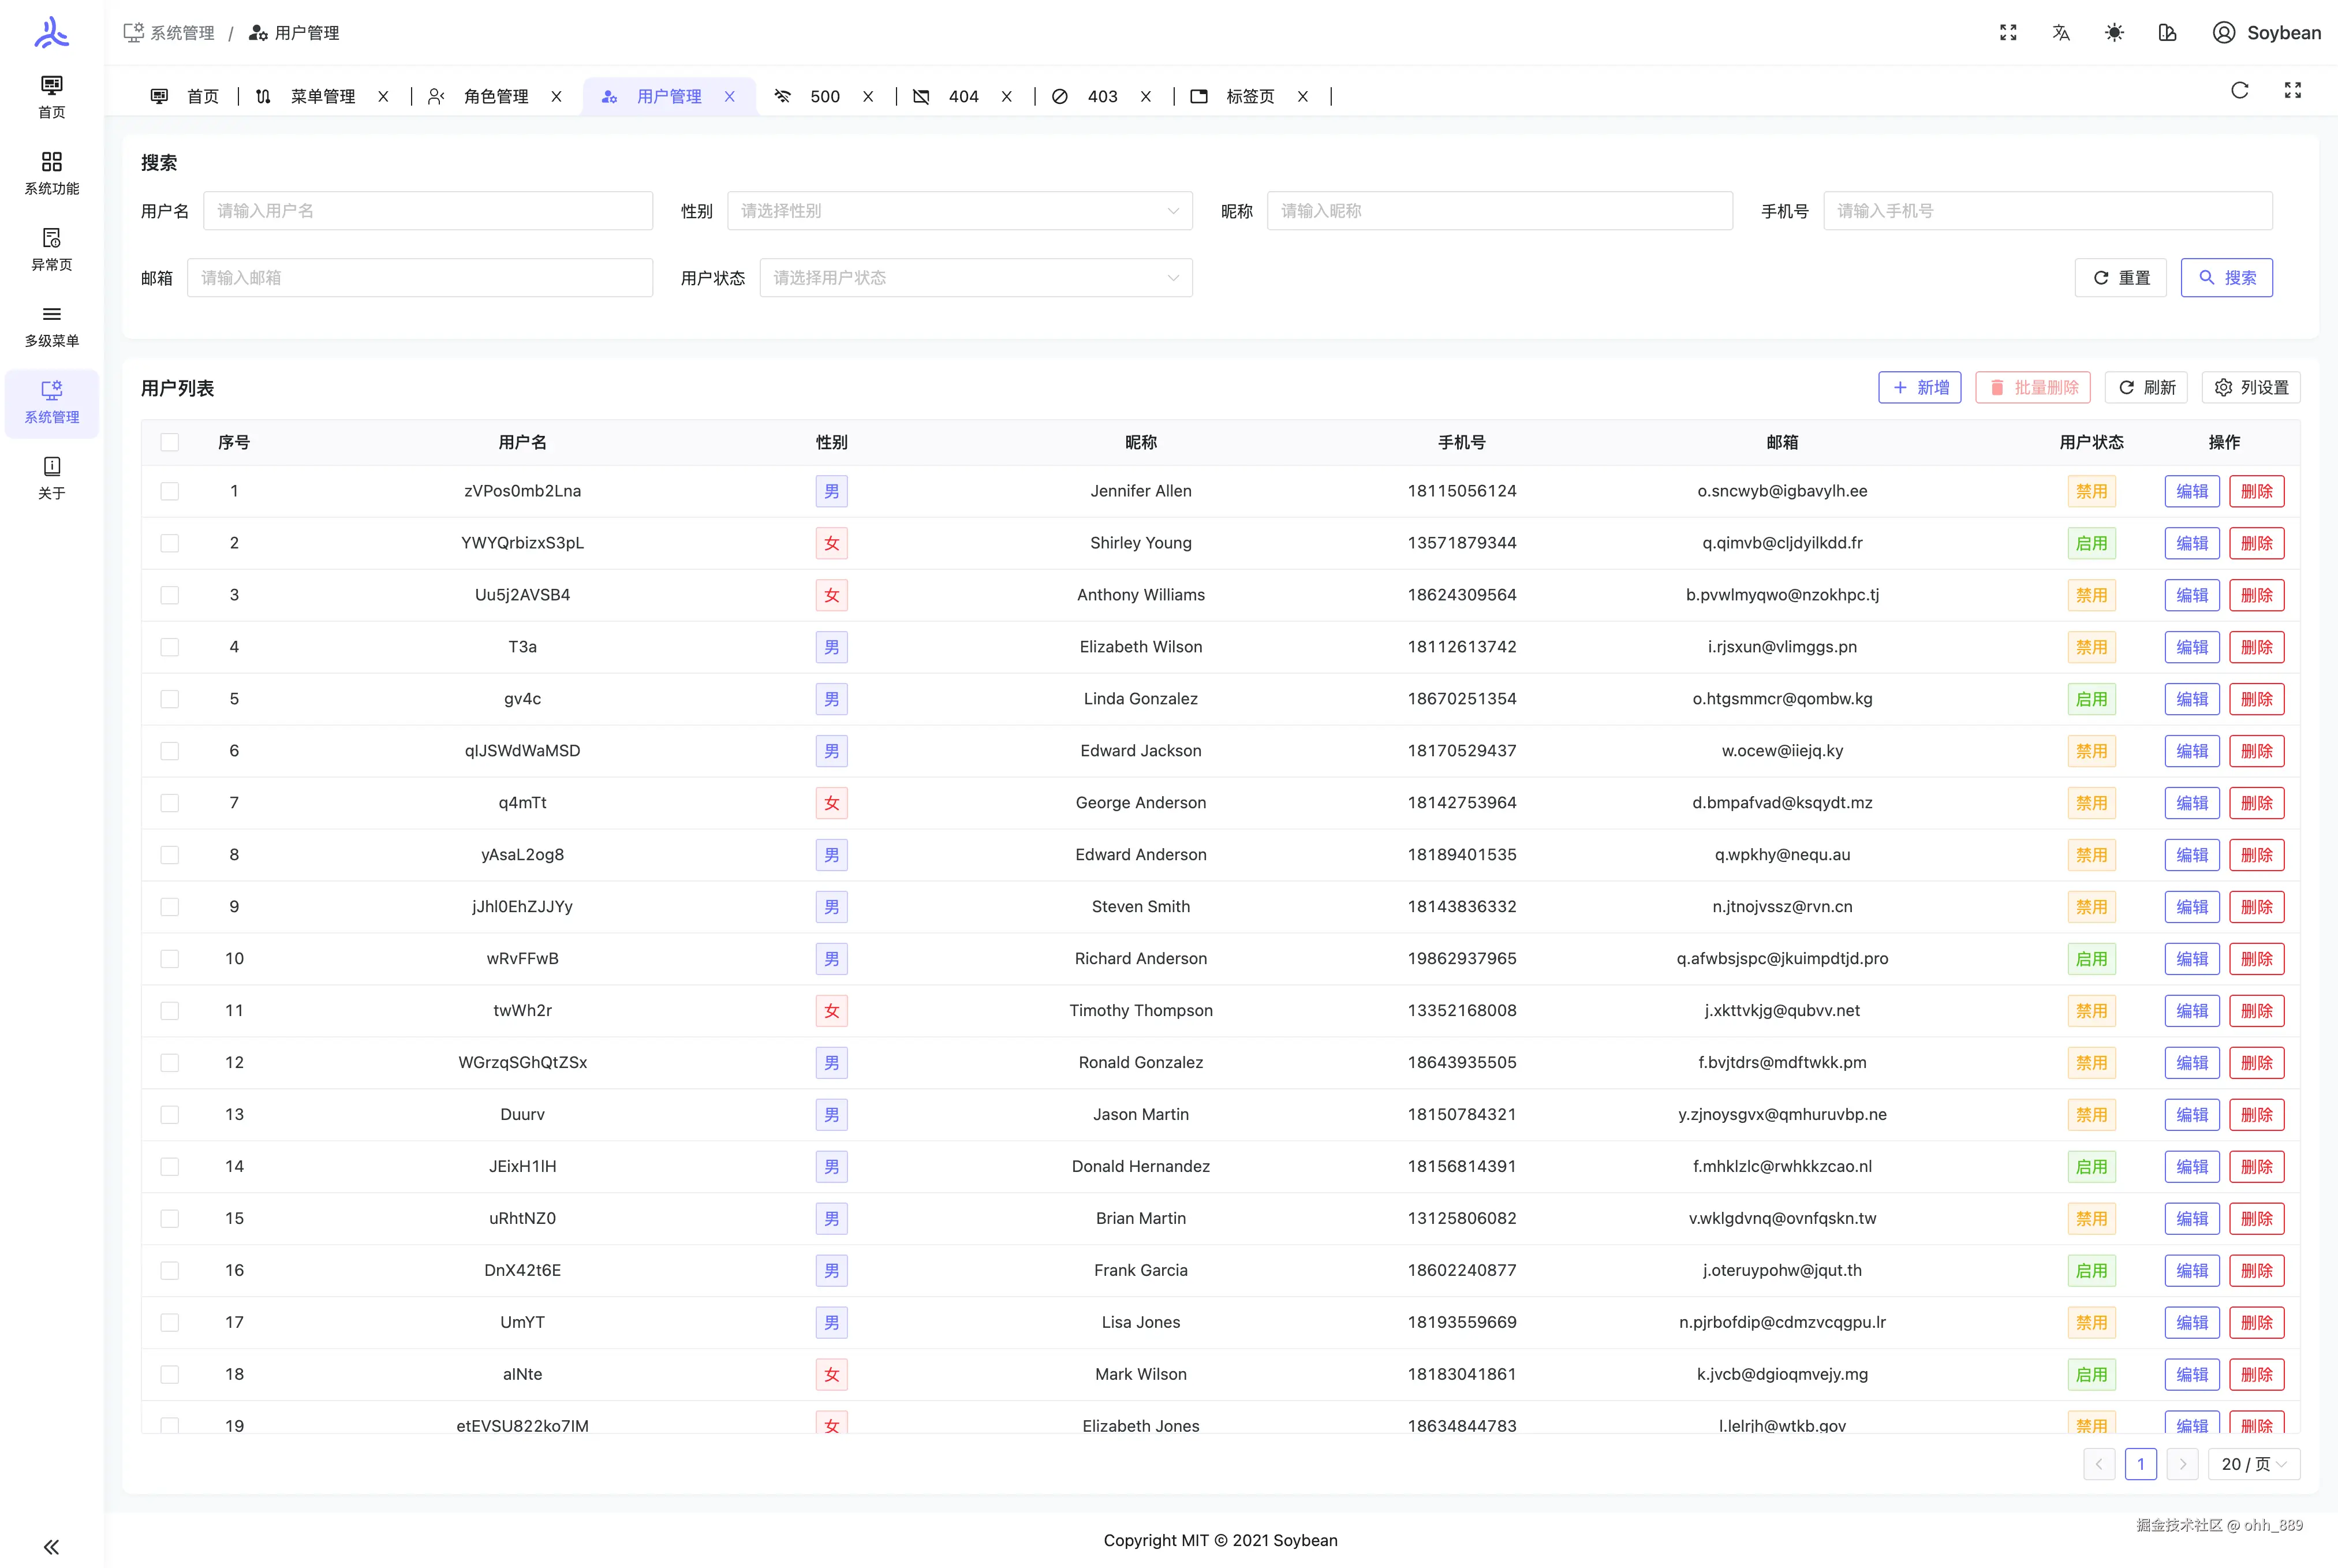Toggle light/dark theme sun icon

[2113, 33]
